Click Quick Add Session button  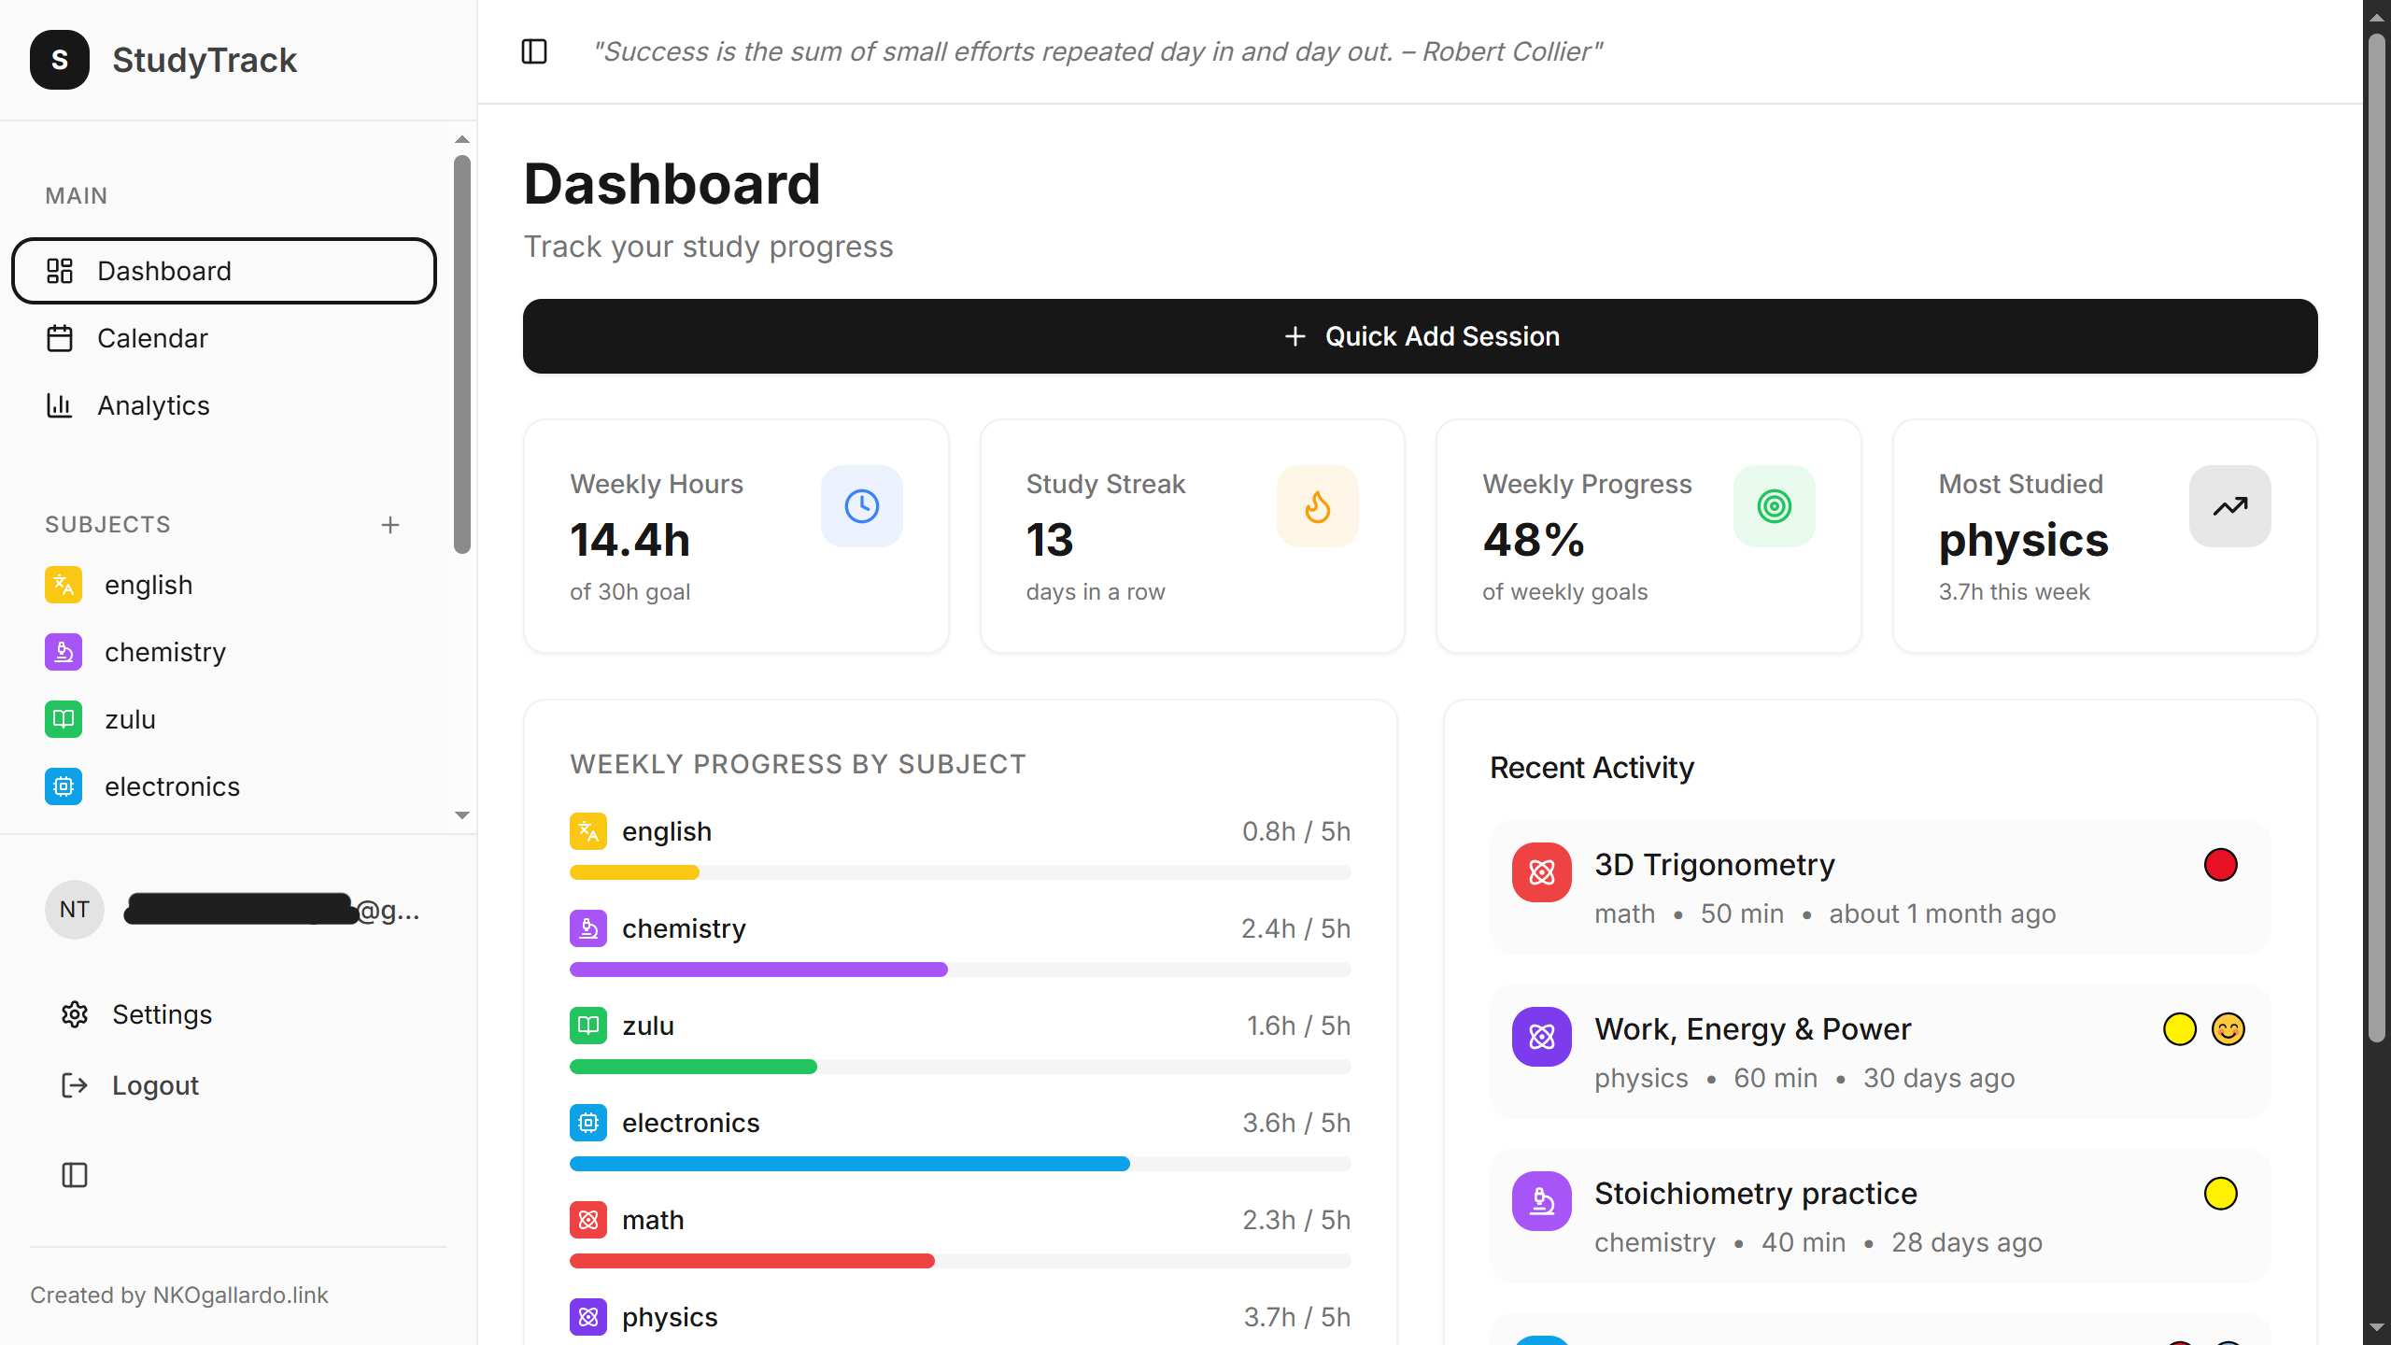coord(1420,336)
